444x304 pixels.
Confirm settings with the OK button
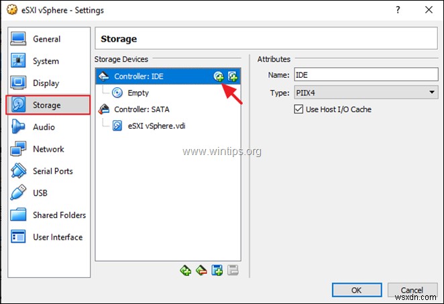pyautogui.click(x=357, y=290)
